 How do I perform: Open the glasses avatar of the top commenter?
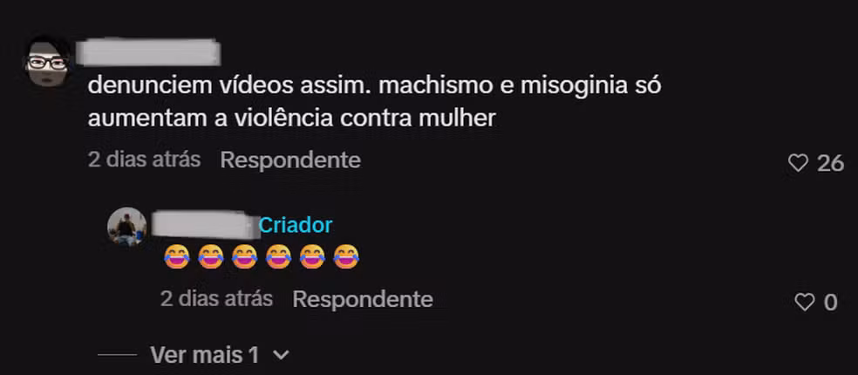pos(48,63)
